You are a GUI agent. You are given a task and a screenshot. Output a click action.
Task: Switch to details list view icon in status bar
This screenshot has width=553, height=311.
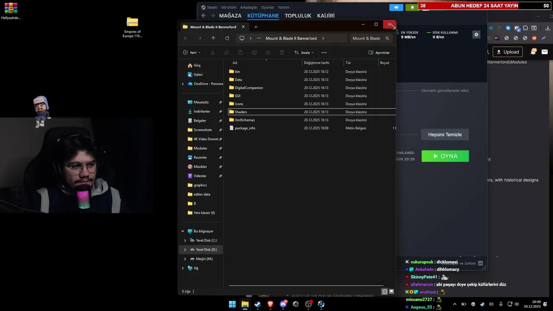[385, 292]
